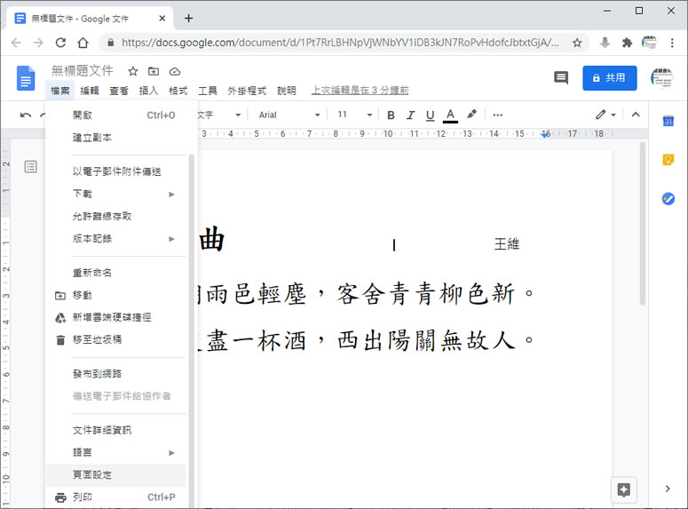Click the account avatar in Docs header
Image resolution: width=688 pixels, height=509 pixels.
pyautogui.click(x=661, y=78)
